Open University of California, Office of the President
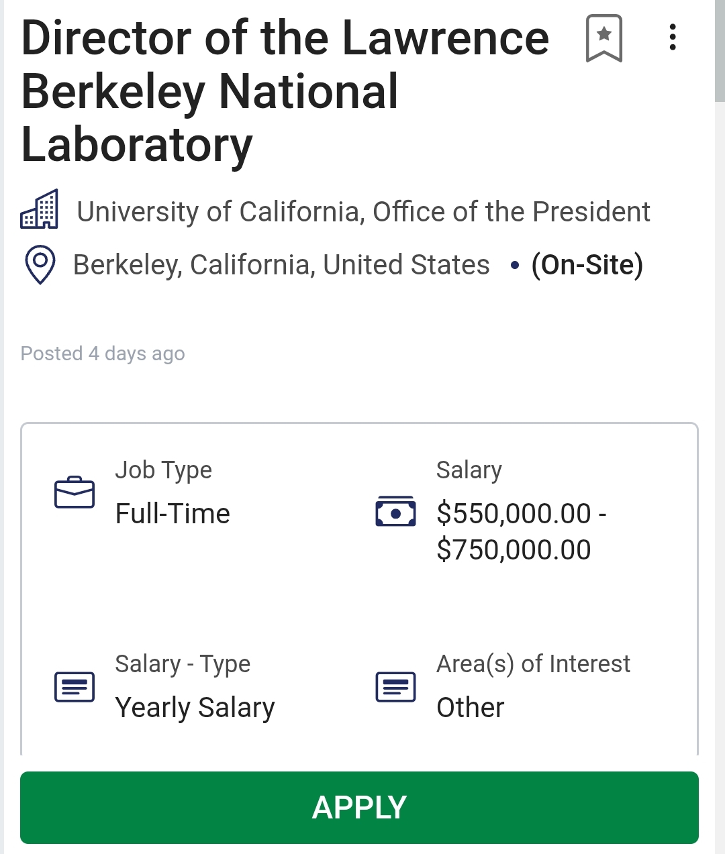Viewport: 725px width, 854px height. tap(363, 212)
